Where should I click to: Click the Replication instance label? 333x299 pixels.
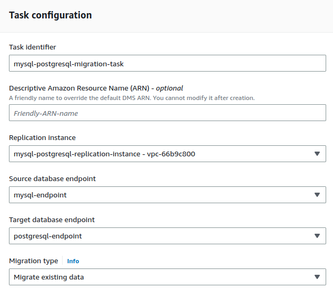tap(42, 138)
